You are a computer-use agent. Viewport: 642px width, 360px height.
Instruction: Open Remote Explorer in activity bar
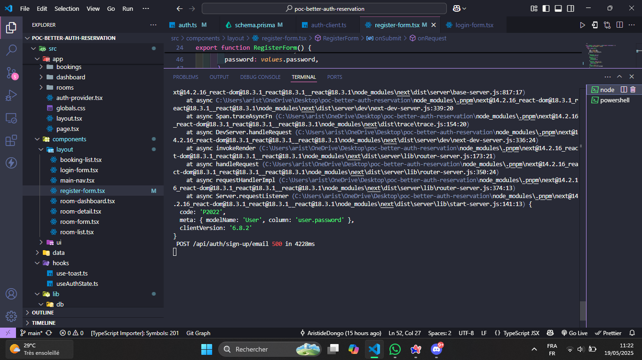pyautogui.click(x=11, y=118)
